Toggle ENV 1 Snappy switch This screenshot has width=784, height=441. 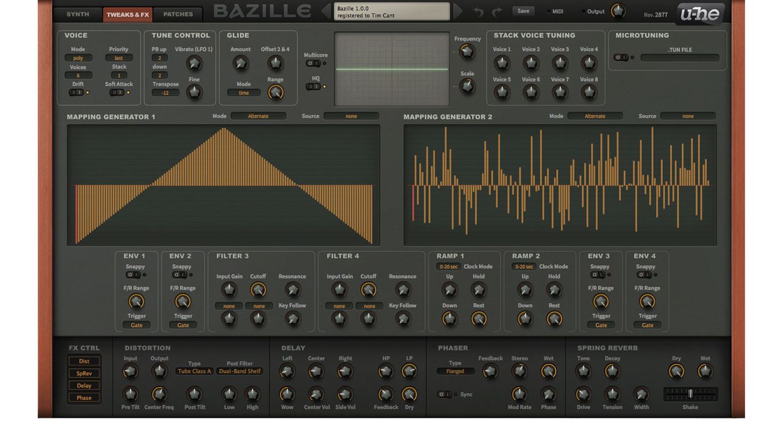[x=133, y=275]
